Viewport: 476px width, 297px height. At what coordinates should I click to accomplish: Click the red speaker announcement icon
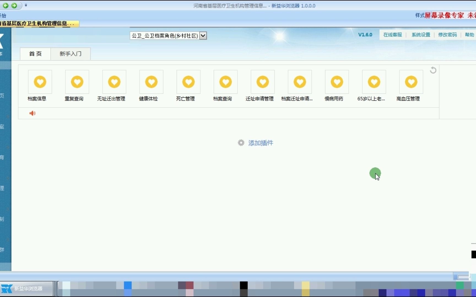[x=33, y=113]
